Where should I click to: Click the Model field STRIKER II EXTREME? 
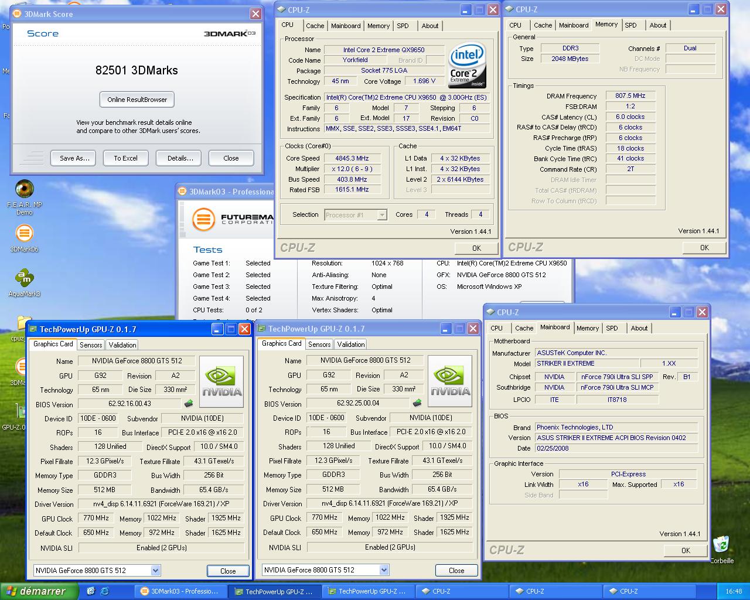586,363
